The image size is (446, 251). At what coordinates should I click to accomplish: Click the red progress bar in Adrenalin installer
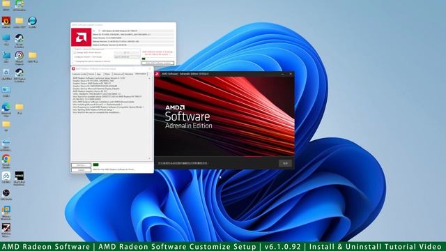(x=252, y=156)
